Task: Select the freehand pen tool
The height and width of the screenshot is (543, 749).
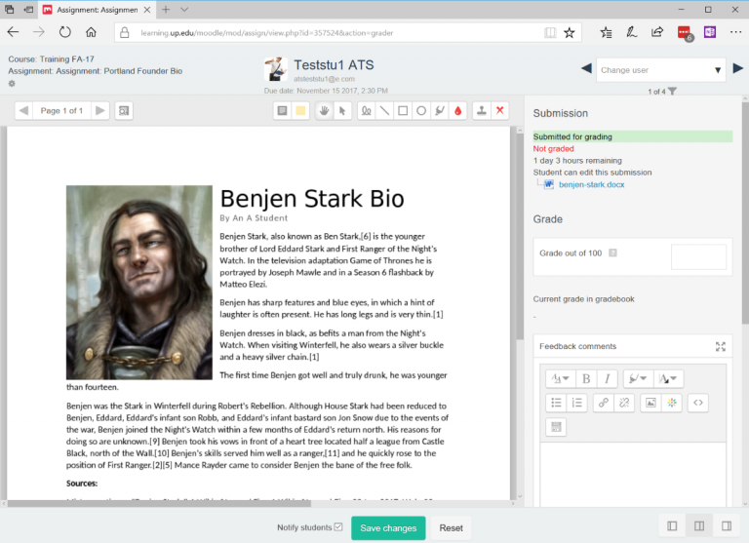Action: coord(367,111)
